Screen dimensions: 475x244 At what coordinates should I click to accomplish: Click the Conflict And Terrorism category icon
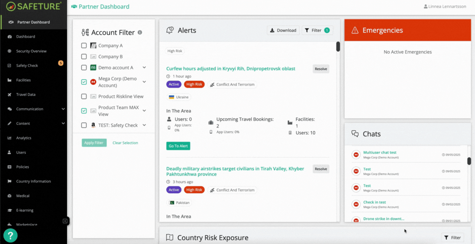point(213,84)
